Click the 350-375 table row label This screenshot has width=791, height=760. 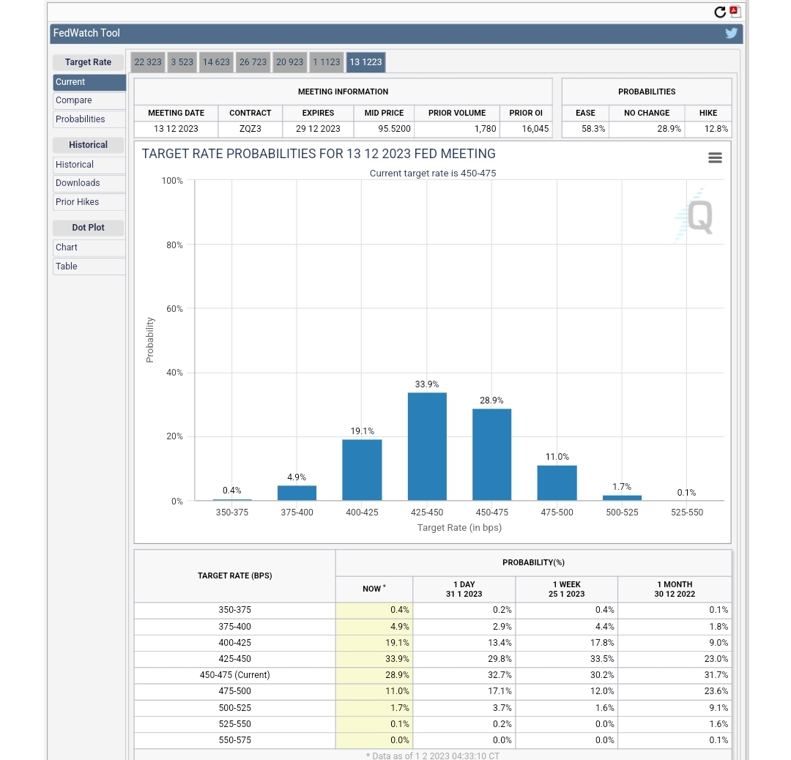(x=234, y=610)
